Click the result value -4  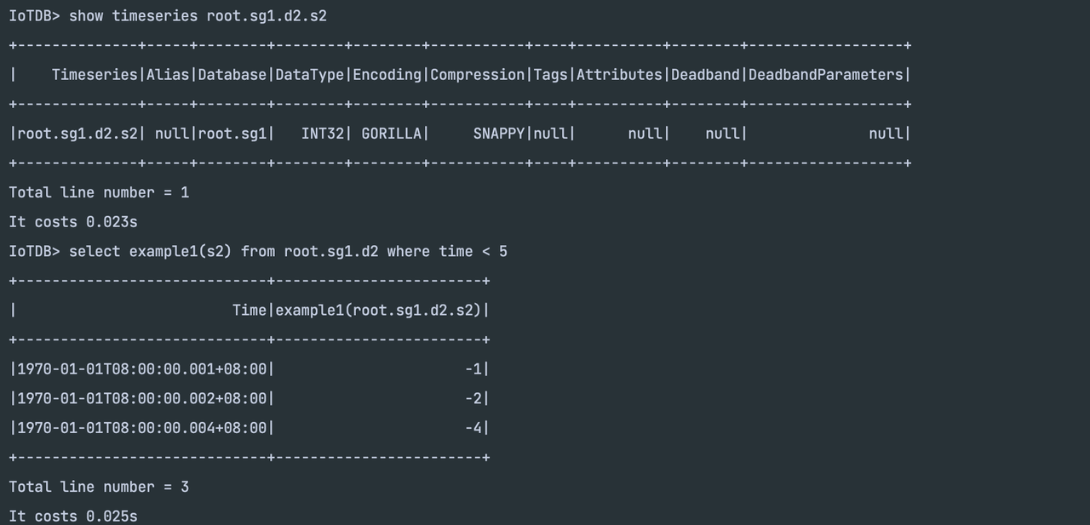(473, 428)
